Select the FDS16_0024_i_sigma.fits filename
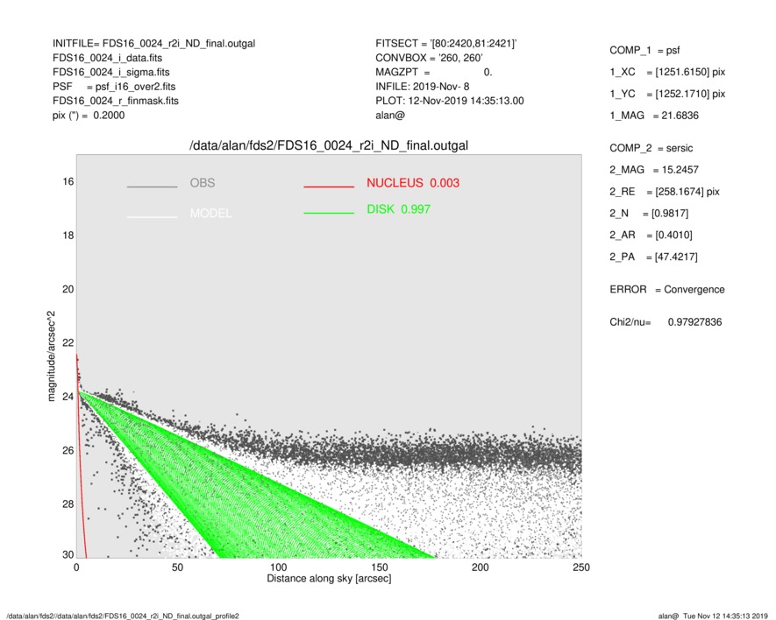Screen dimensions: 776x620 [x=110, y=72]
